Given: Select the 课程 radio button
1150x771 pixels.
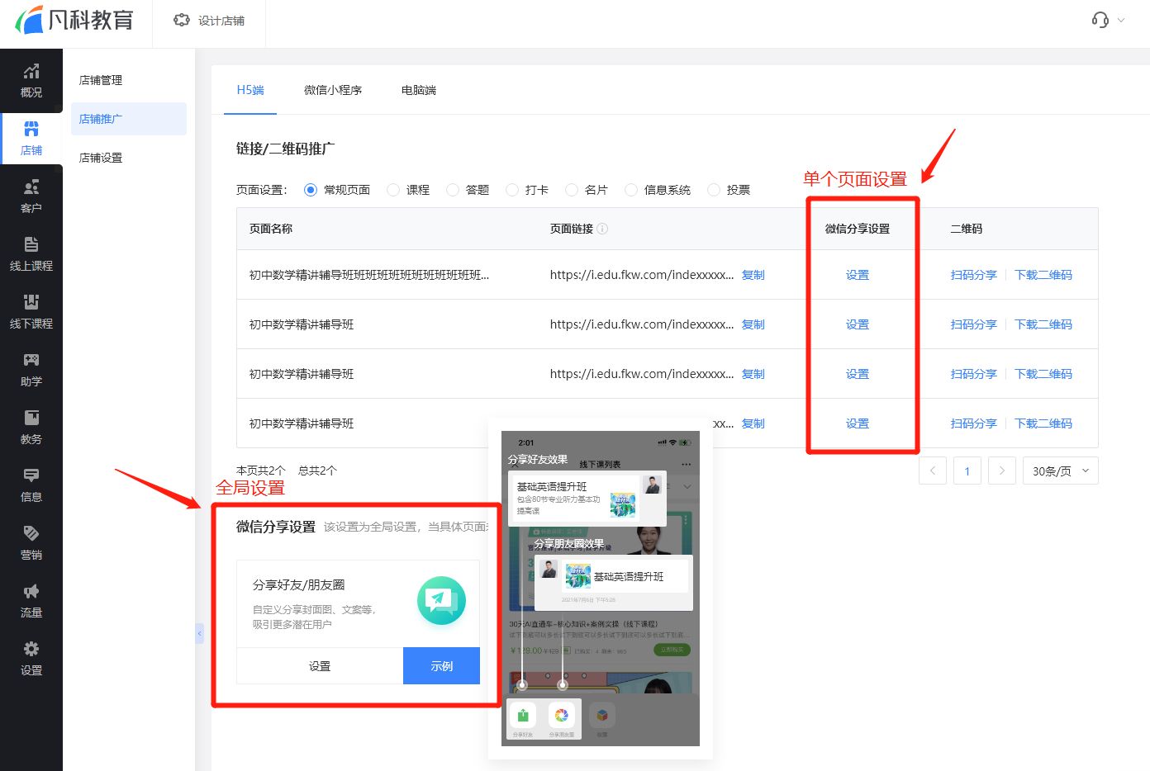Looking at the screenshot, I should 393,190.
